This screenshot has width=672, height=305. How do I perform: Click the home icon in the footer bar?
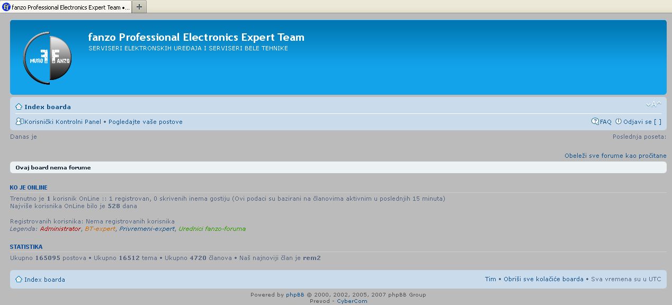click(19, 280)
